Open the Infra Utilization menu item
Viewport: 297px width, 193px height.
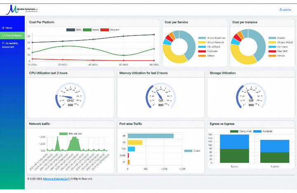click(x=14, y=36)
